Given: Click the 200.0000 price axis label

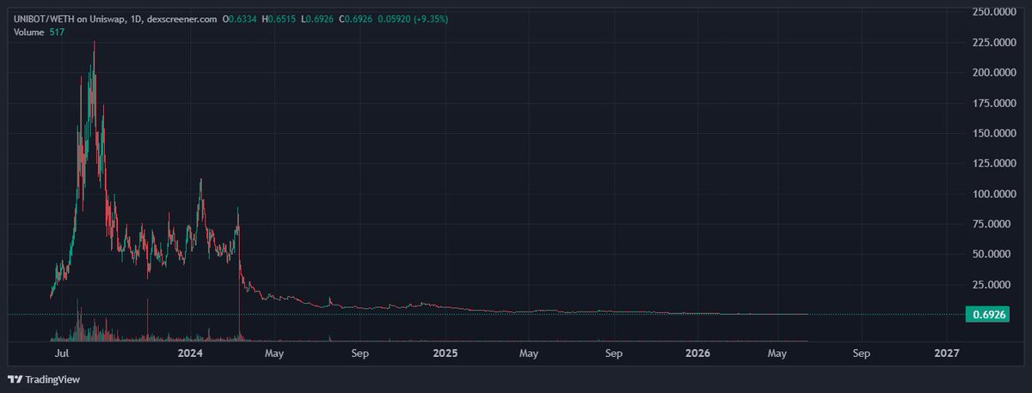Looking at the screenshot, I should coord(994,73).
